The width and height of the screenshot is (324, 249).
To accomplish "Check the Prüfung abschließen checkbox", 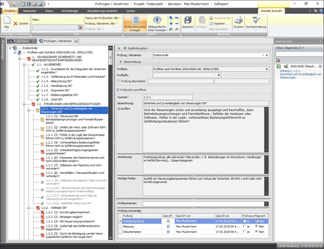I will pyautogui.click(x=119, y=81).
